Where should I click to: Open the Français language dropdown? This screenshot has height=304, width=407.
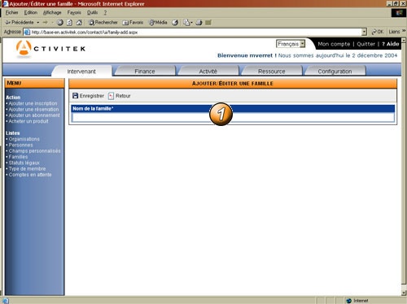(x=291, y=44)
